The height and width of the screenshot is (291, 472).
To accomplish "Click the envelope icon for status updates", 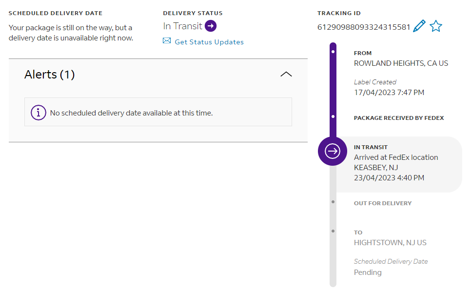I will tap(167, 41).
